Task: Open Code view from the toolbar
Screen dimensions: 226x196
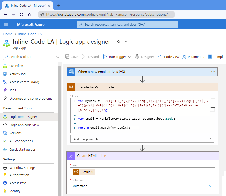Action: pos(168,57)
